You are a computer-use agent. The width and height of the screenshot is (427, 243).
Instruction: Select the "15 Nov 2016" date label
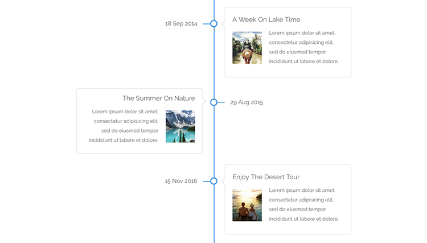[x=181, y=181]
